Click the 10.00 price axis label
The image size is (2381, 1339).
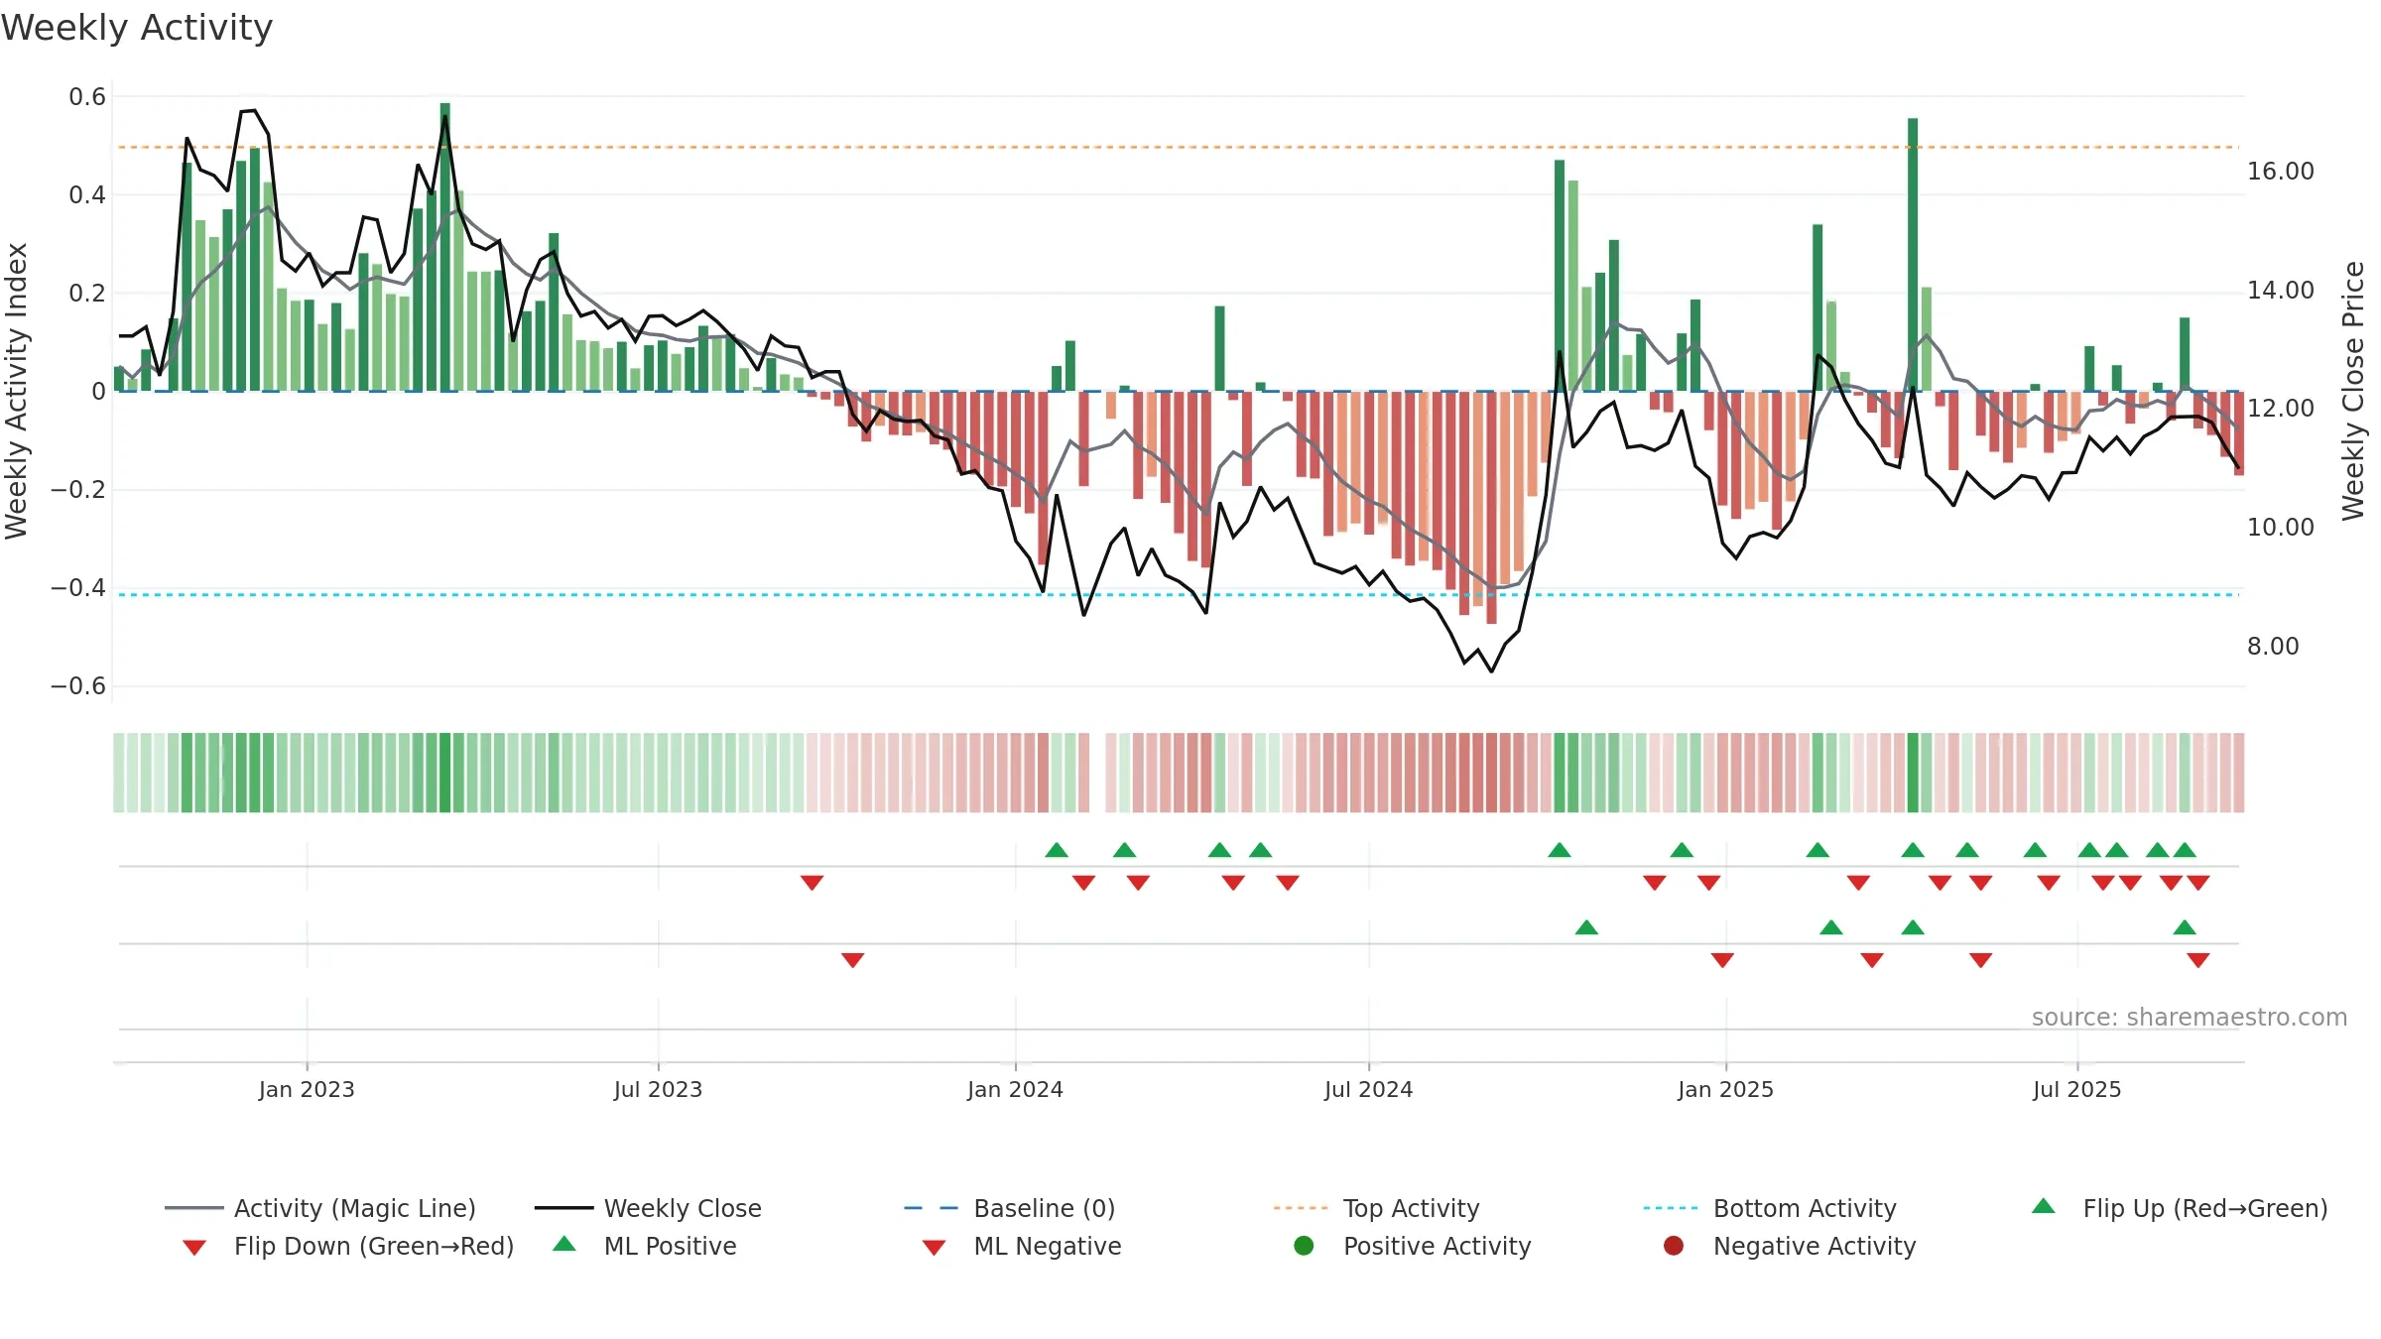coord(2281,527)
